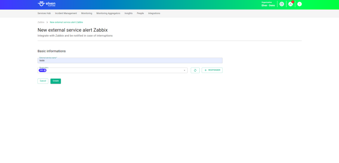
Task: Focus the External service name field
Action: [130, 61]
